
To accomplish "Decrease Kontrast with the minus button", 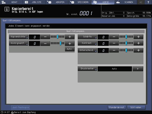I will coord(114,43).
